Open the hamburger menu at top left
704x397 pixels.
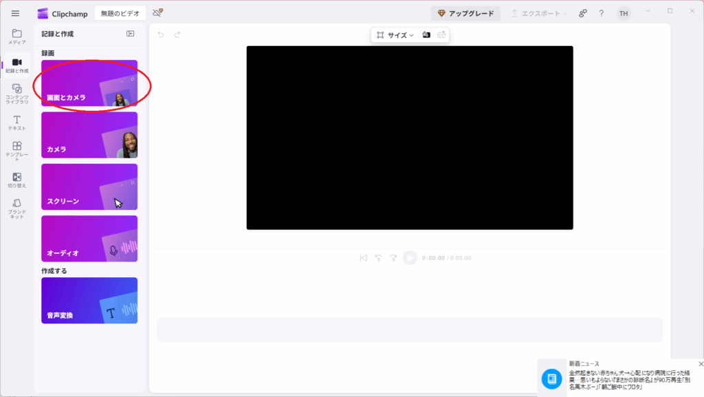15,13
